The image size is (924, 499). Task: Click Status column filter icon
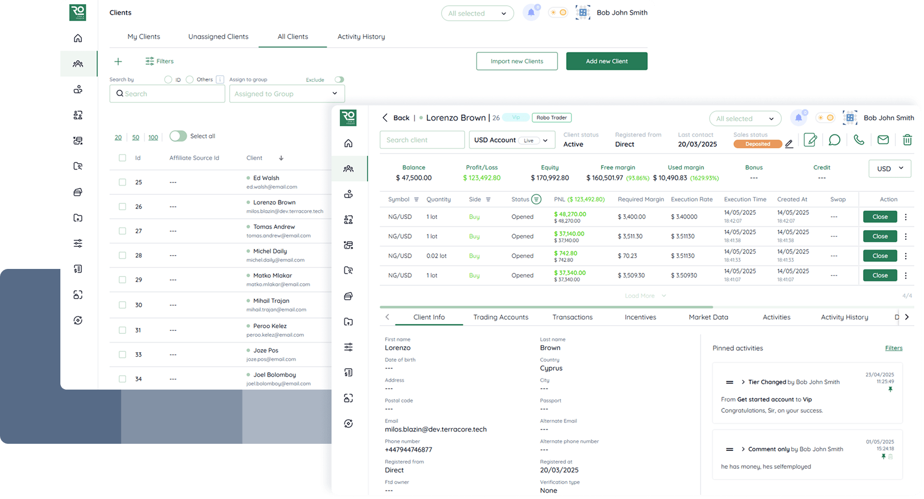pos(536,199)
